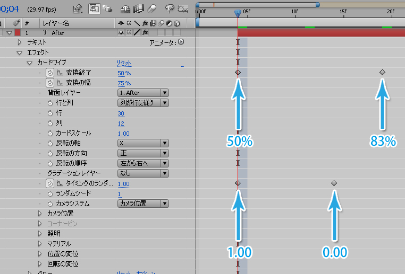Click the red label color of After layer
The image size is (405, 274).
point(18,33)
